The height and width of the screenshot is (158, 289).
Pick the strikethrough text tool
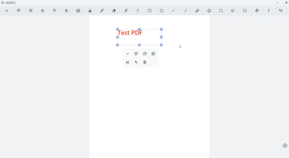tap(54, 11)
